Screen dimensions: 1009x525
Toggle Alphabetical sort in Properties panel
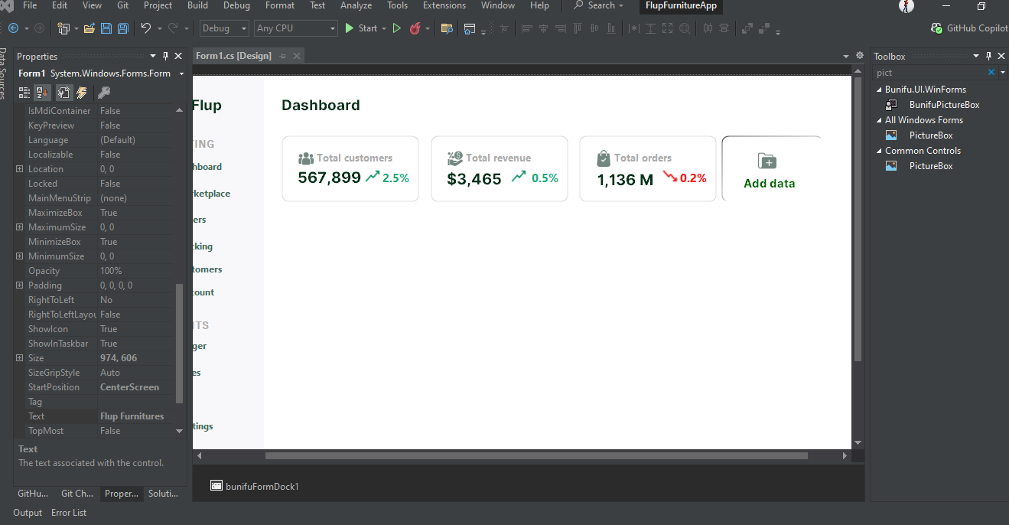43,93
